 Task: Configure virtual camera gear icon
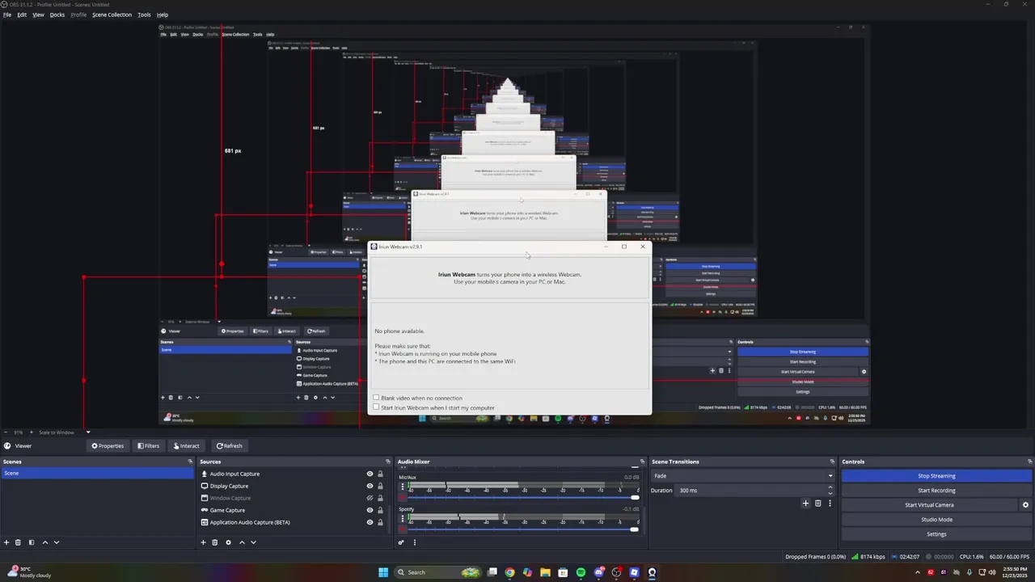coord(1025,505)
